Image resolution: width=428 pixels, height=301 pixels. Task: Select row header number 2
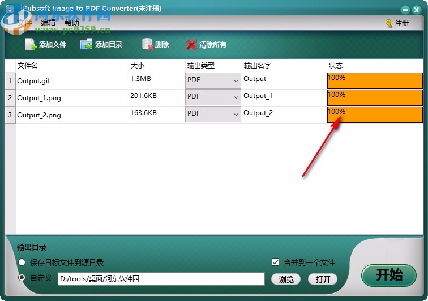tap(10, 98)
